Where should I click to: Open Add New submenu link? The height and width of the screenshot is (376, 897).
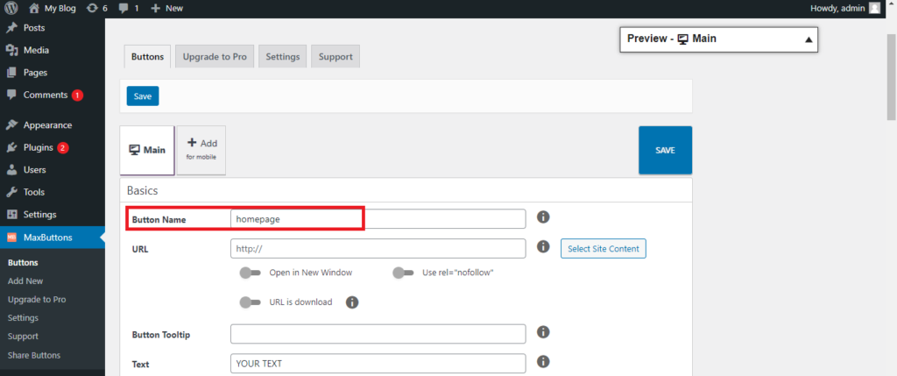[25, 281]
